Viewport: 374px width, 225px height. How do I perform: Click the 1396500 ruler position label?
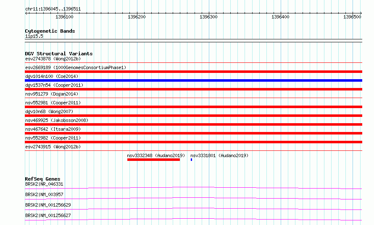(x=352, y=17)
